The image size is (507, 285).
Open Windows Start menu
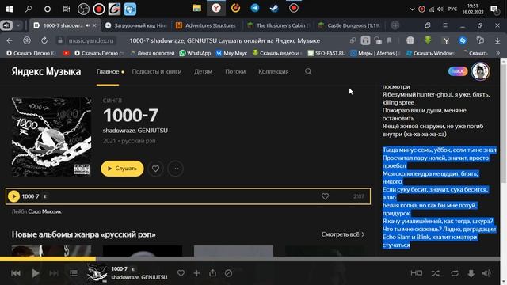tap(10, 9)
